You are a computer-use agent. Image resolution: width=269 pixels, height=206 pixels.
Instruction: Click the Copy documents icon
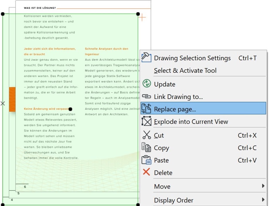[146, 147]
